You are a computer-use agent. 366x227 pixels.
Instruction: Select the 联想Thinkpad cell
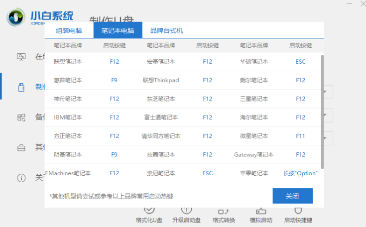tap(161, 80)
